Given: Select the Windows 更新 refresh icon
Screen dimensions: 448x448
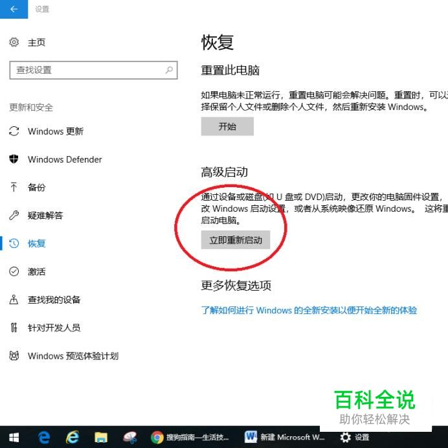Looking at the screenshot, I should pos(14,131).
